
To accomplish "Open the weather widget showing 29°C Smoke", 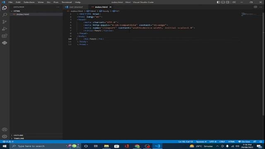I will click(x=201, y=146).
